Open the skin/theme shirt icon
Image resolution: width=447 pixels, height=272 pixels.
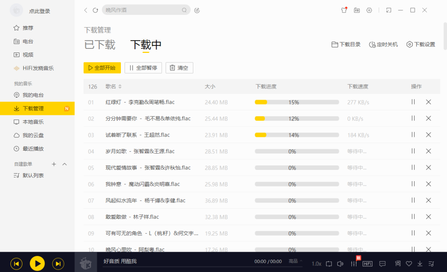click(x=344, y=10)
